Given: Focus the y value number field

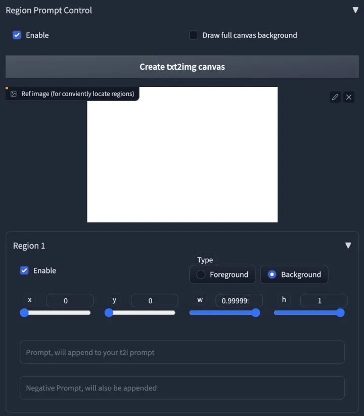Looking at the screenshot, I should tap(154, 301).
